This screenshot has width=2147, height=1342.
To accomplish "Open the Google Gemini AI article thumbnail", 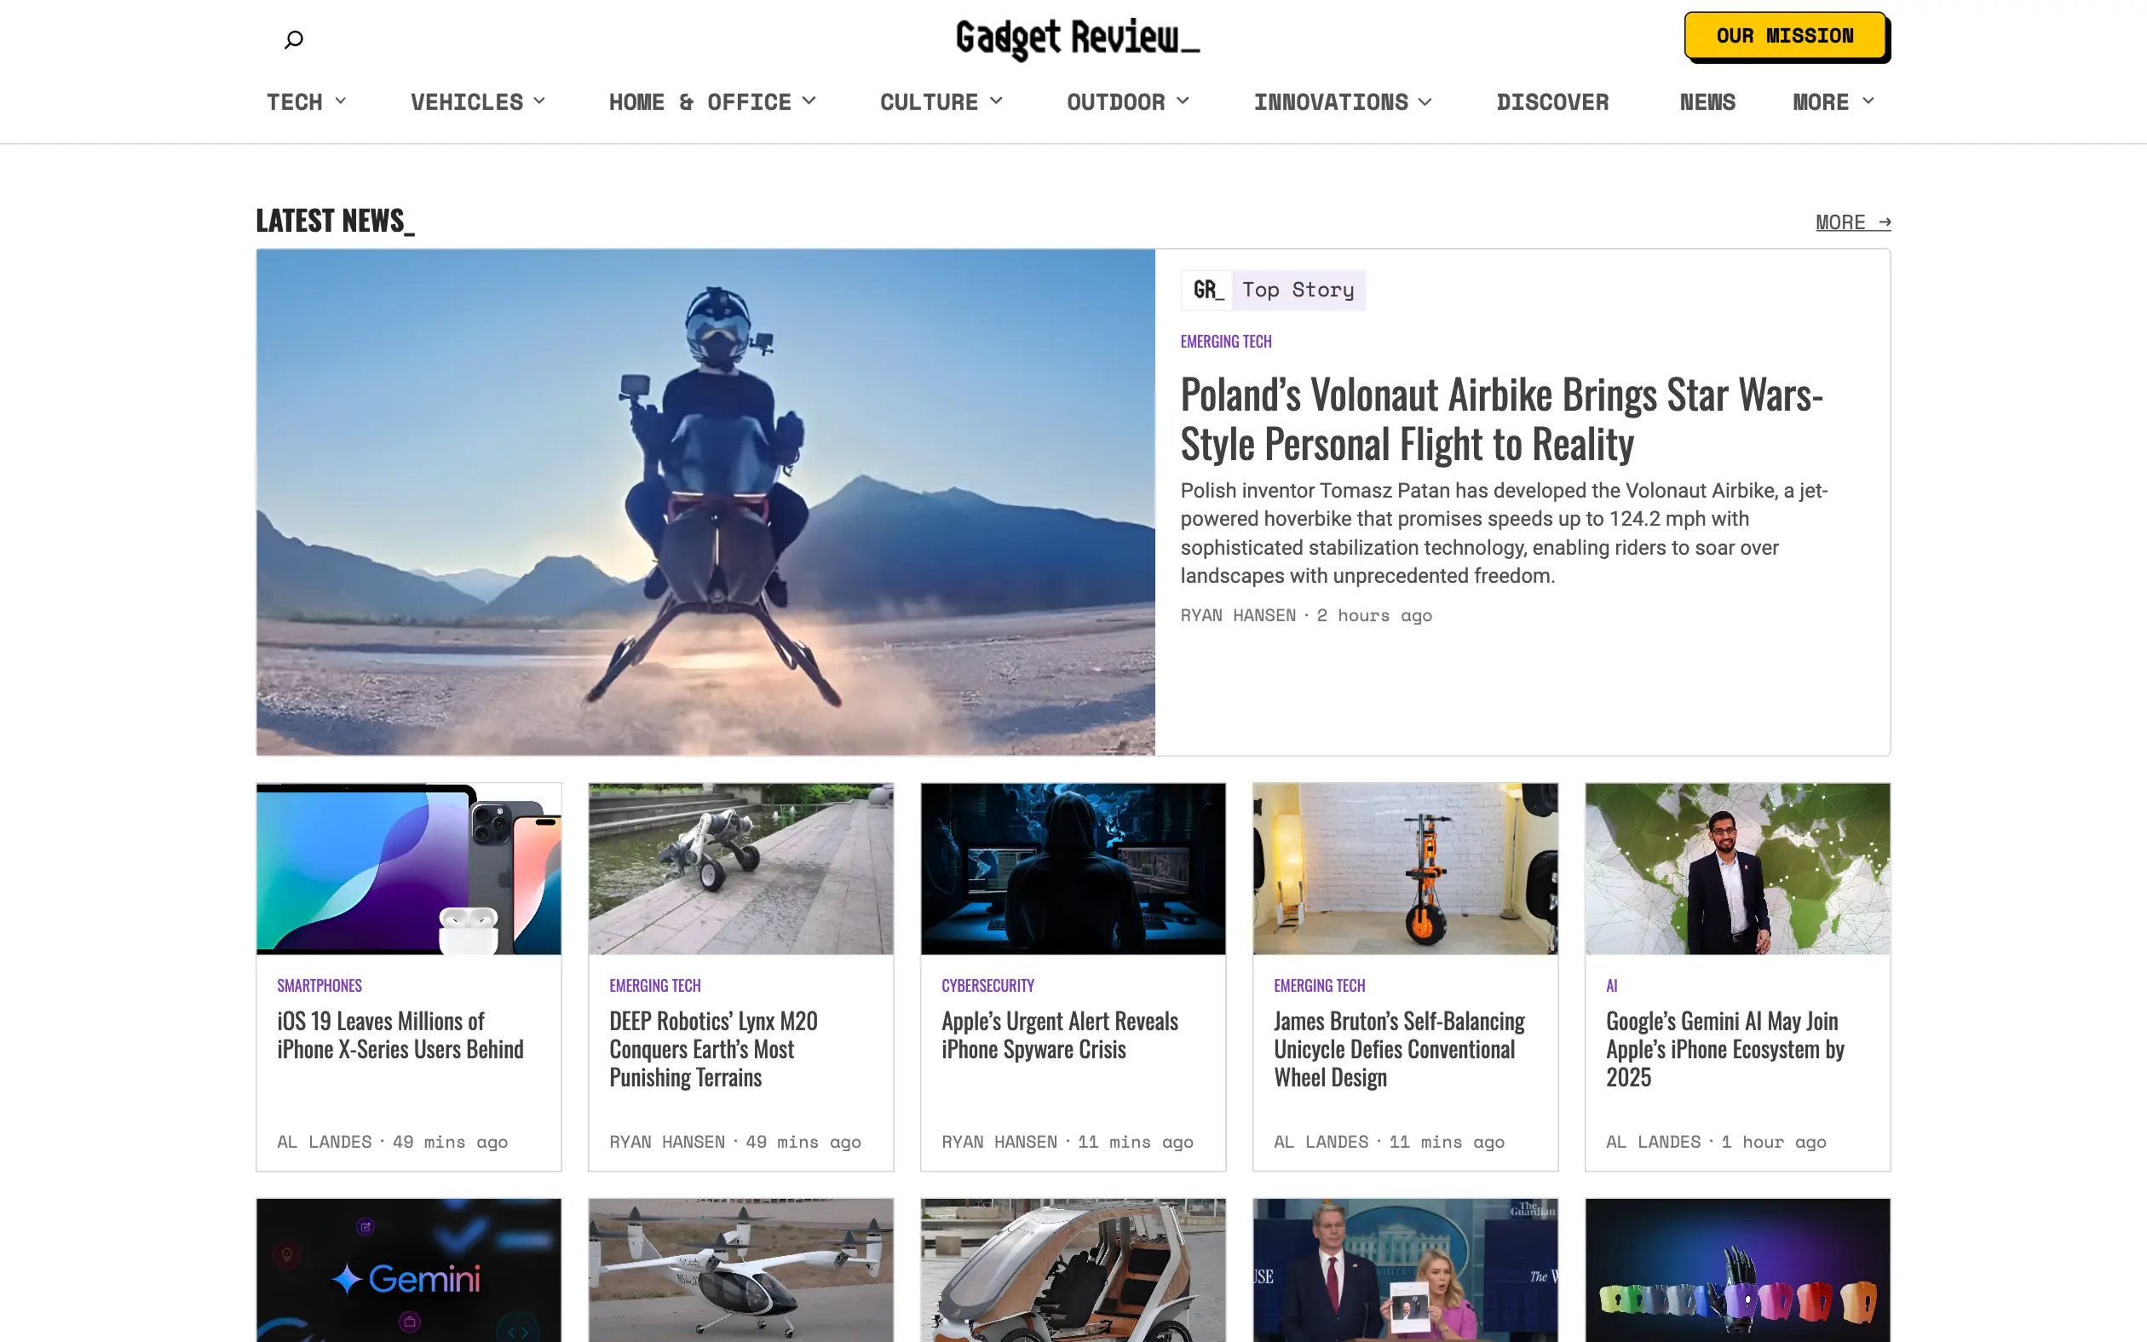I will (1737, 868).
